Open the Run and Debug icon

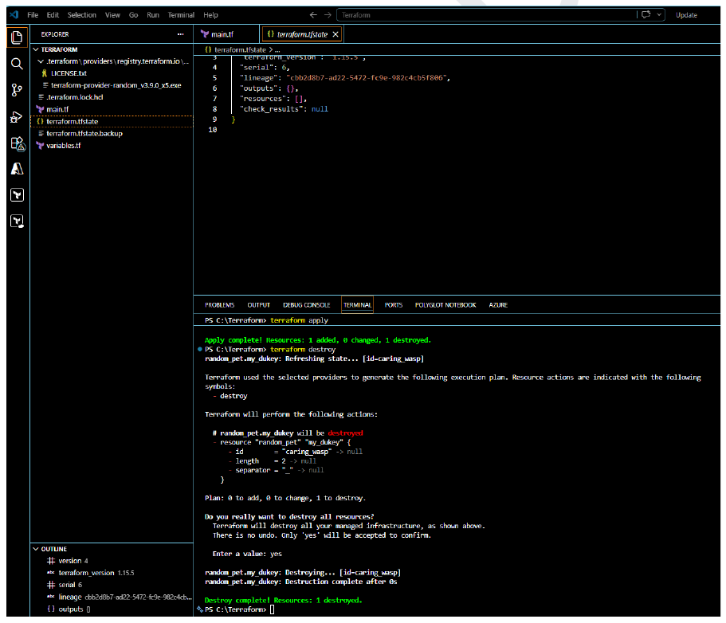pyautogui.click(x=17, y=116)
